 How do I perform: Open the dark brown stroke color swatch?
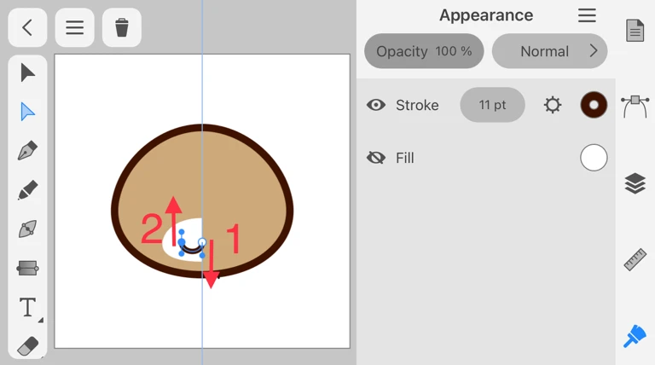[594, 105]
